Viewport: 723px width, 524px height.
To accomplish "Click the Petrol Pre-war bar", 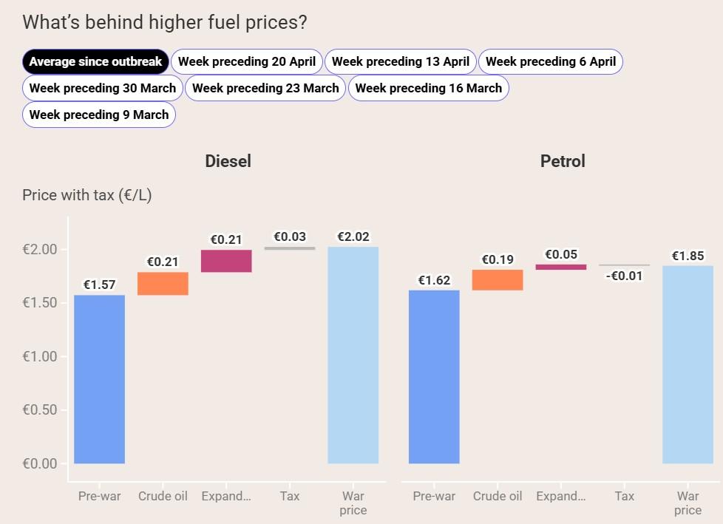I will click(x=434, y=376).
